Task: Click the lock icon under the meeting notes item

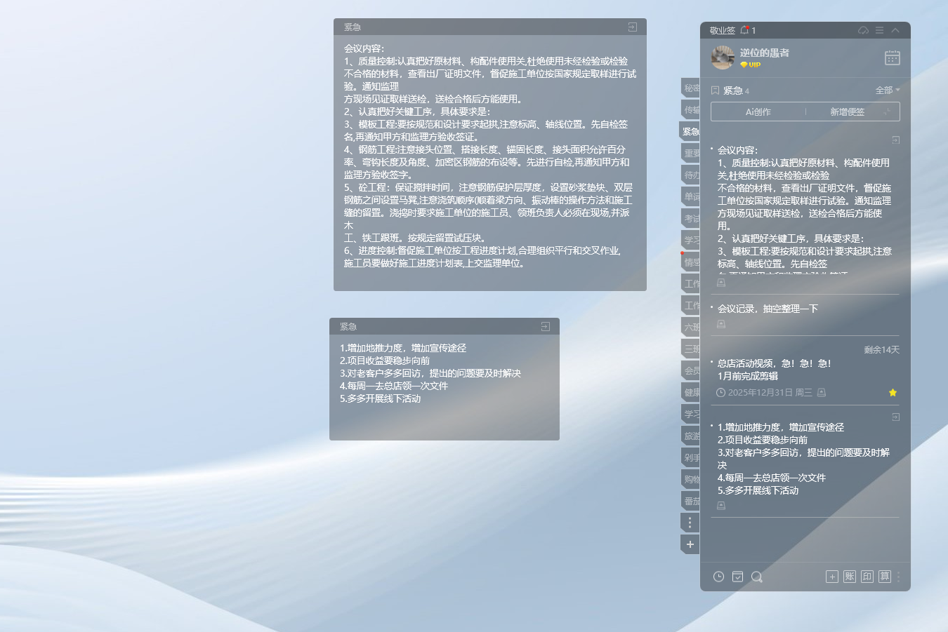Action: coord(720,324)
